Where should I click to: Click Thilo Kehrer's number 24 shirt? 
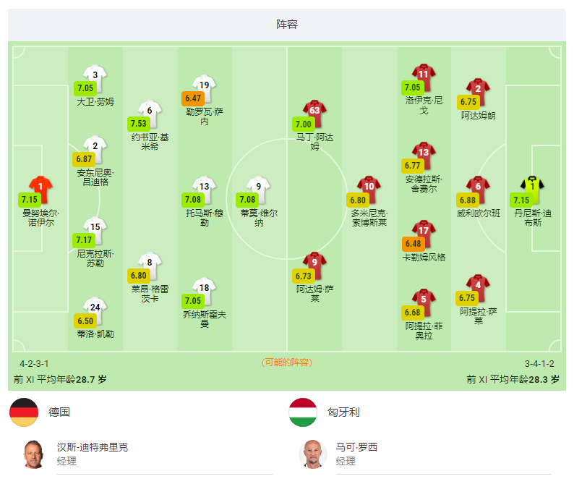(x=95, y=310)
